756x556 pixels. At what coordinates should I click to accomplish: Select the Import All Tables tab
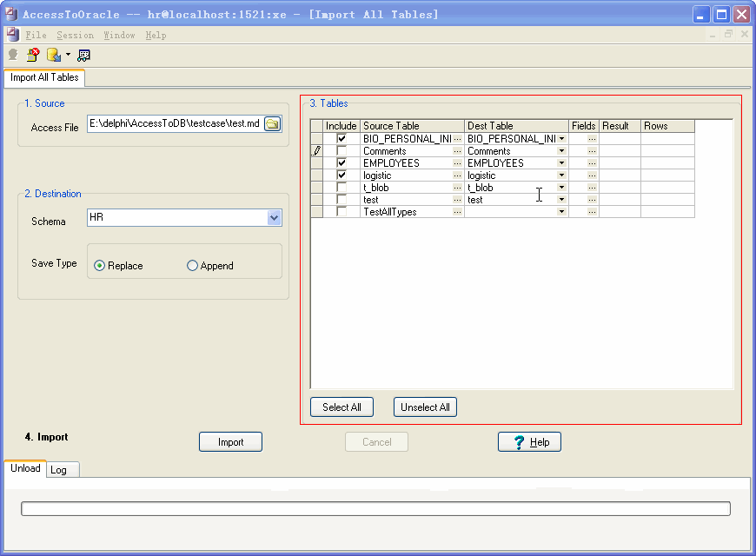click(44, 77)
